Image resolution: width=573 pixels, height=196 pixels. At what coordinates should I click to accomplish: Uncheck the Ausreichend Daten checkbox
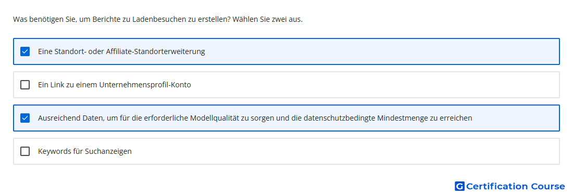(25, 118)
